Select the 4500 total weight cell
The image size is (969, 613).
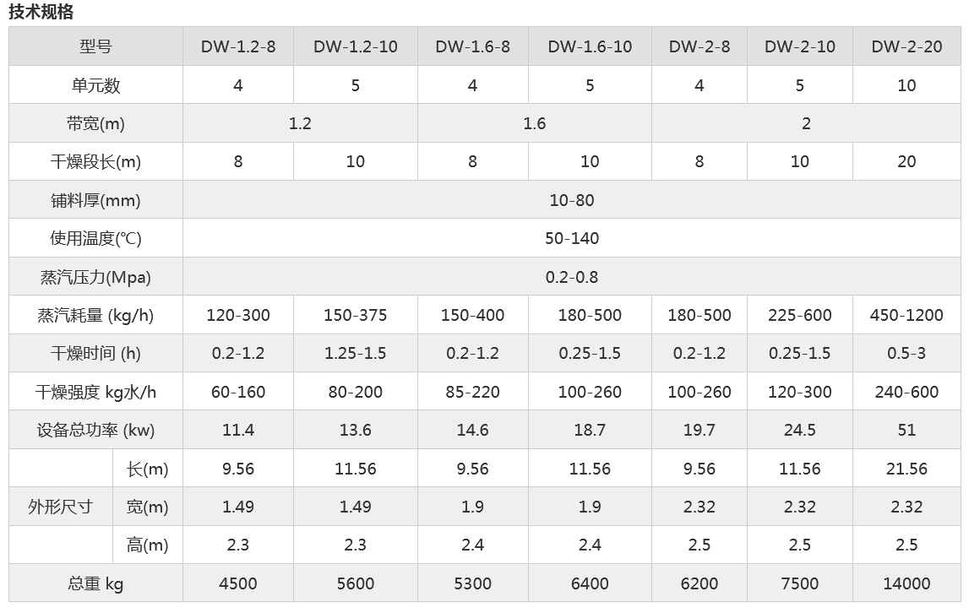click(x=237, y=583)
